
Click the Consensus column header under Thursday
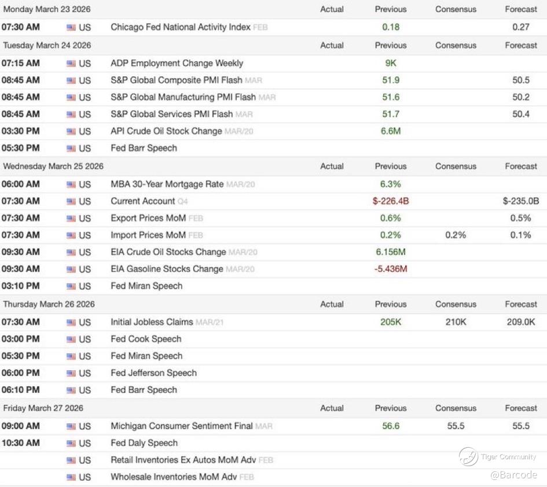click(x=456, y=304)
